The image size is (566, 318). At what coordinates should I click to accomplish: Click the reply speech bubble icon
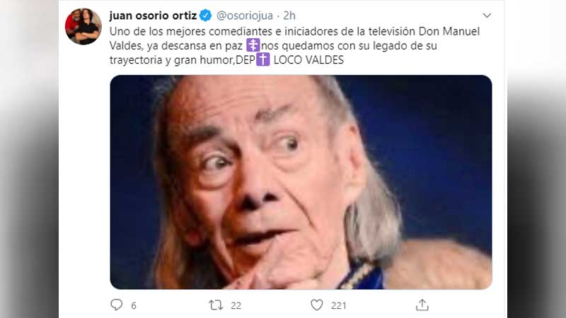point(116,305)
